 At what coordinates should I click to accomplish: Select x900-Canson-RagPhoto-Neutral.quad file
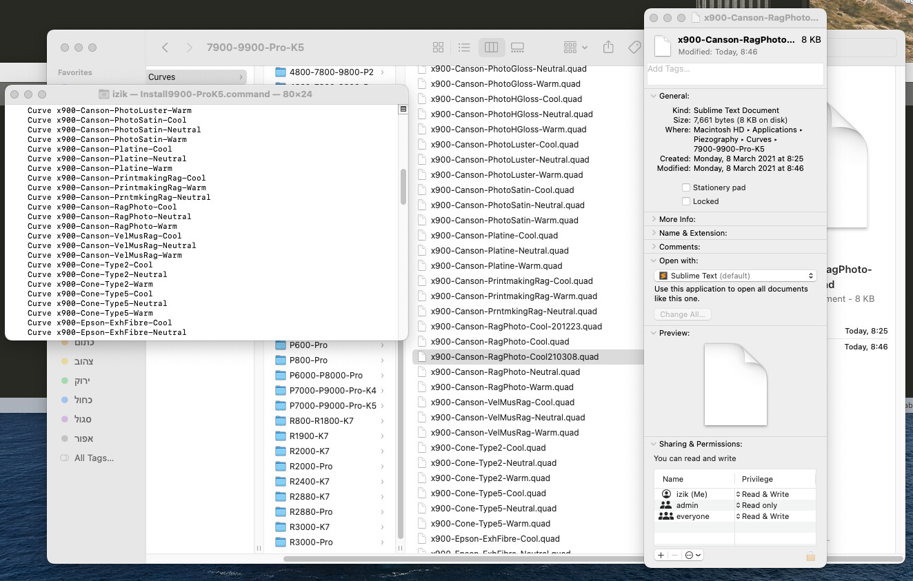click(x=505, y=372)
